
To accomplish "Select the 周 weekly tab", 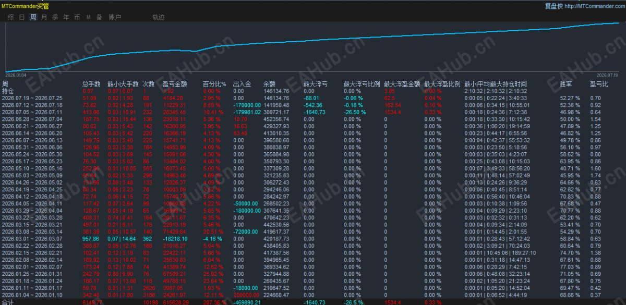I will point(33,17).
